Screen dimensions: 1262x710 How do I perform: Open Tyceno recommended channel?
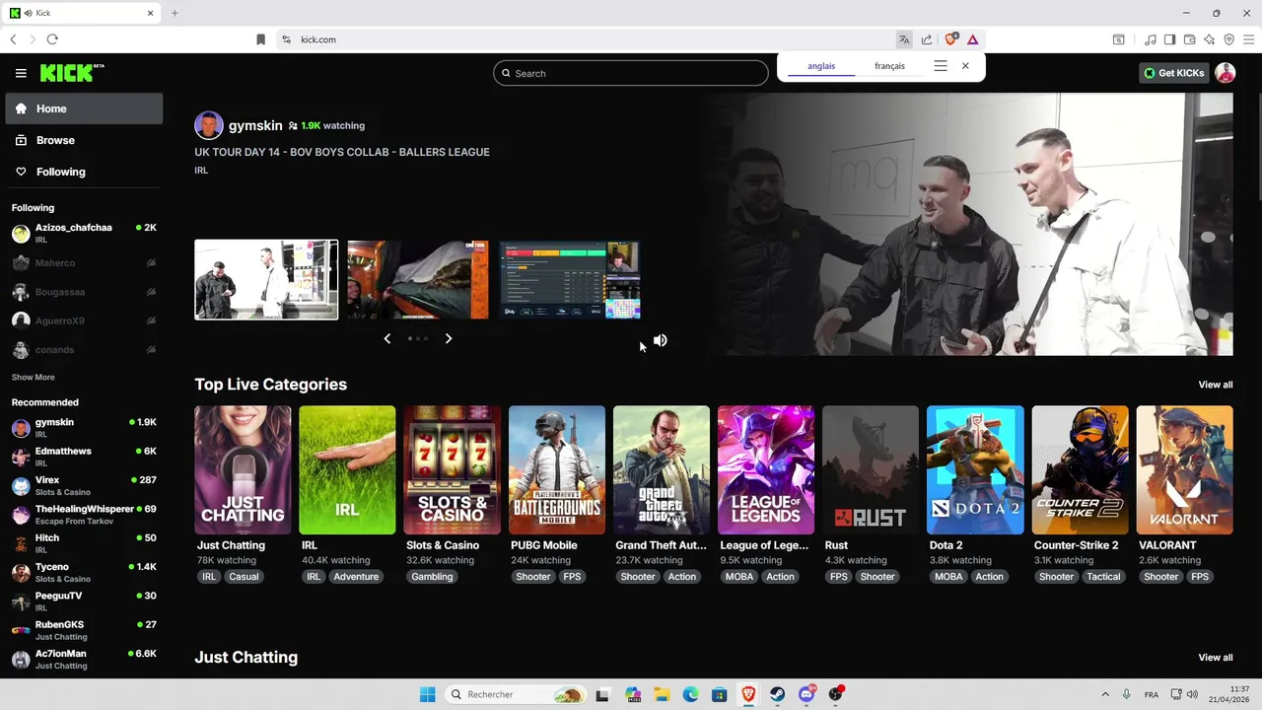tap(84, 572)
